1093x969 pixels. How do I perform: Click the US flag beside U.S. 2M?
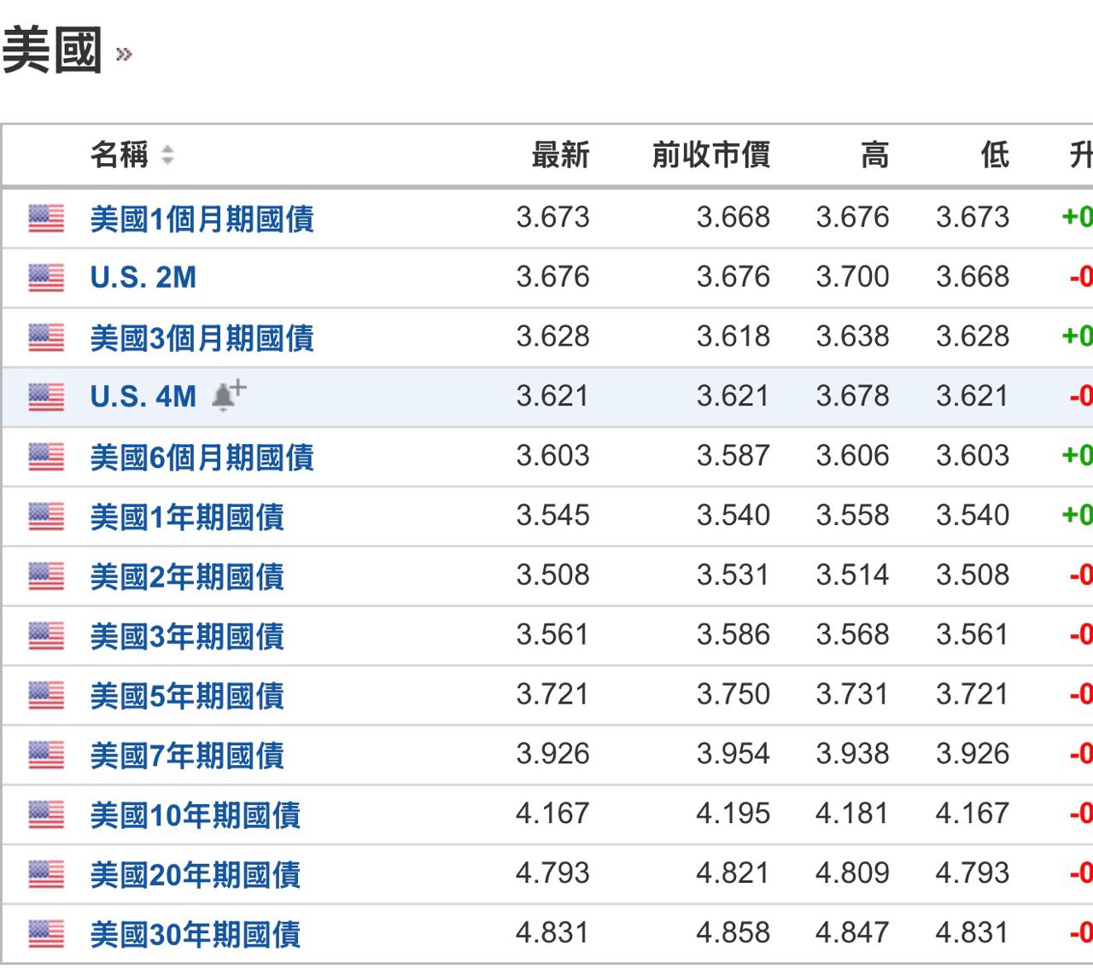tap(46, 277)
